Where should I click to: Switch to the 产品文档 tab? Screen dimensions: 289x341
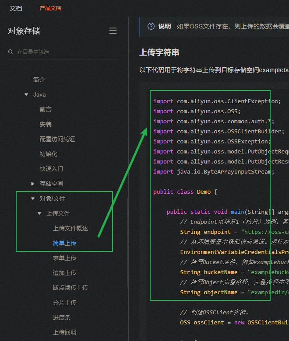click(x=50, y=8)
